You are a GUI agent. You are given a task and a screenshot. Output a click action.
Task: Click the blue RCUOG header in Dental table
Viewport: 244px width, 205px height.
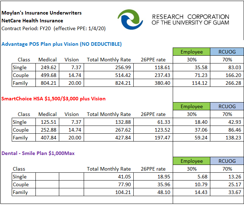coord(227,161)
